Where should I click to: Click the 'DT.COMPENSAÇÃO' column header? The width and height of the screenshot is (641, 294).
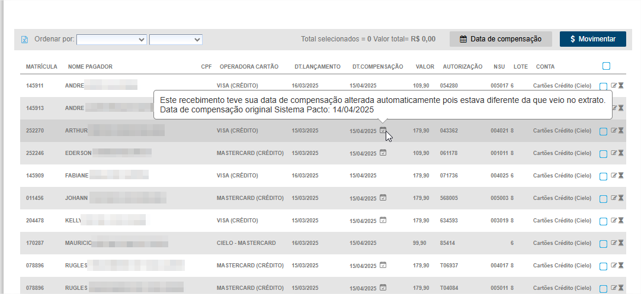[x=377, y=67]
